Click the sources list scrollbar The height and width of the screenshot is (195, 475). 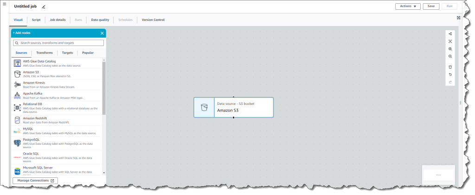pos(104,88)
